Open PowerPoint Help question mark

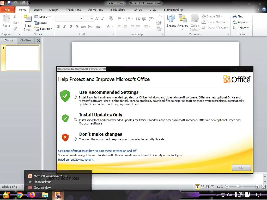pos(264,10)
